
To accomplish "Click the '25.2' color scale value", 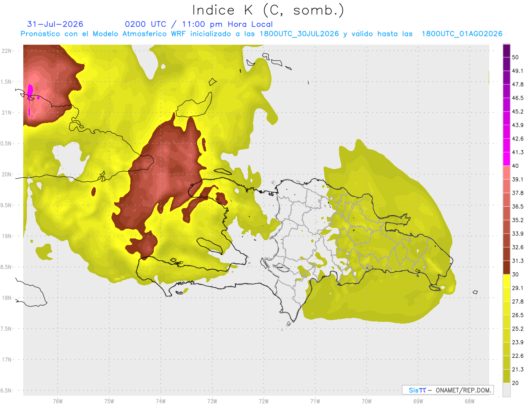I will point(518,328).
